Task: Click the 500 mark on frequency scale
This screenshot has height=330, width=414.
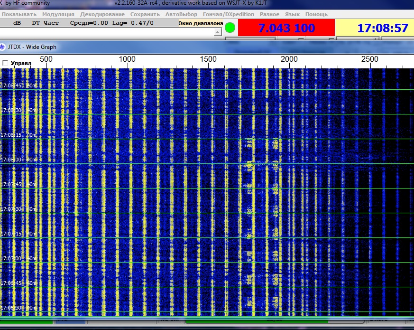Action: point(46,59)
